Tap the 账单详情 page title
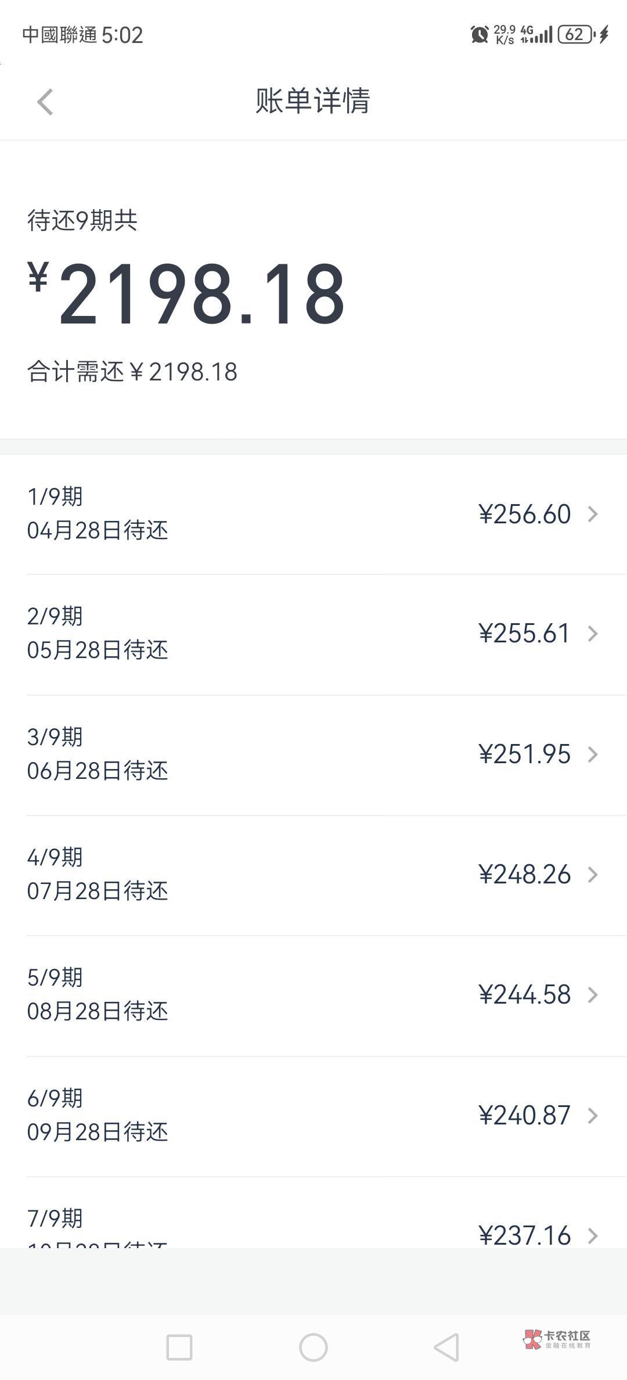The image size is (627, 1380). [x=313, y=101]
